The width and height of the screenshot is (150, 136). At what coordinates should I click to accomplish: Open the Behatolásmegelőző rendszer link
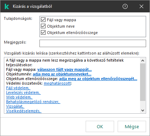coord(33,102)
